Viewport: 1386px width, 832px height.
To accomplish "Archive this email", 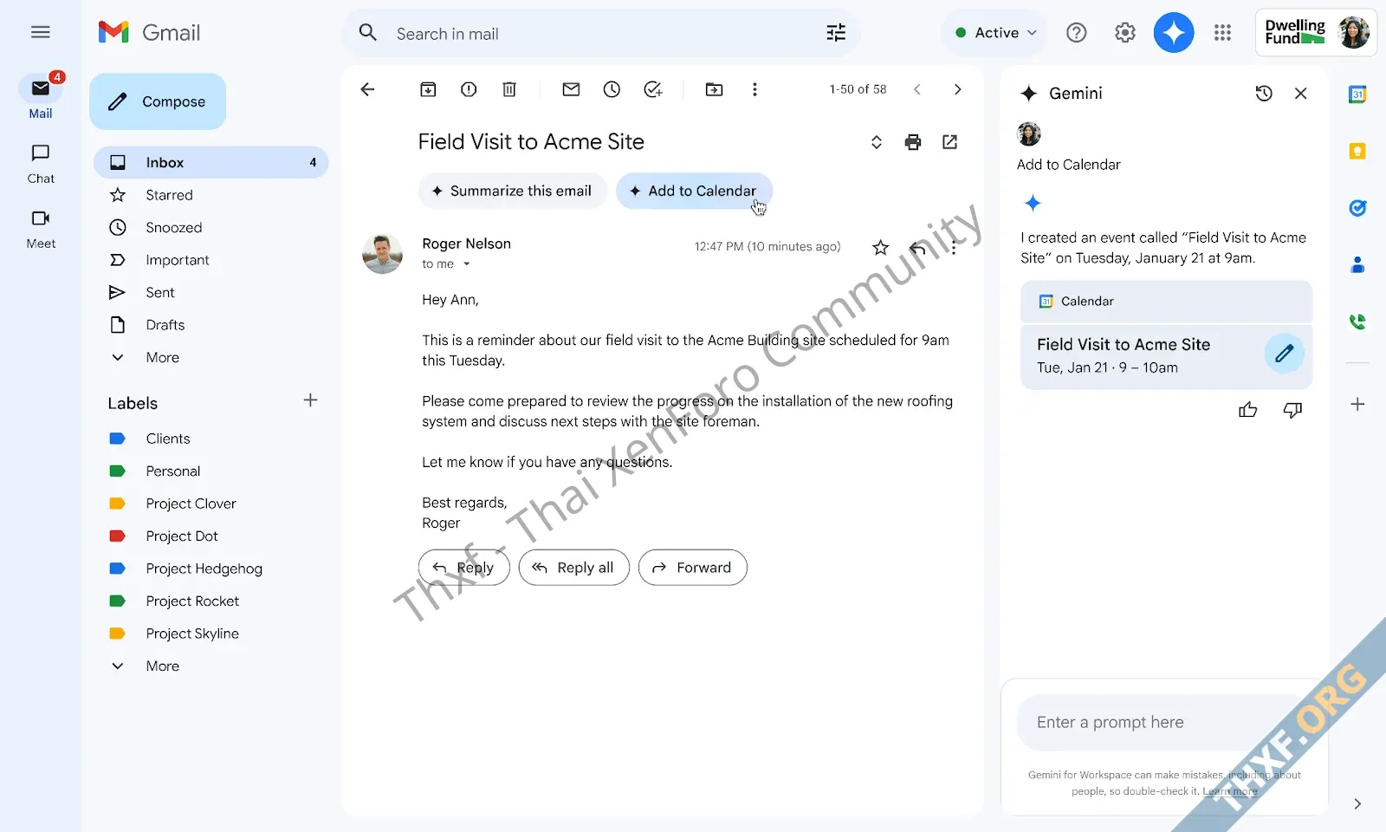I will 428,89.
